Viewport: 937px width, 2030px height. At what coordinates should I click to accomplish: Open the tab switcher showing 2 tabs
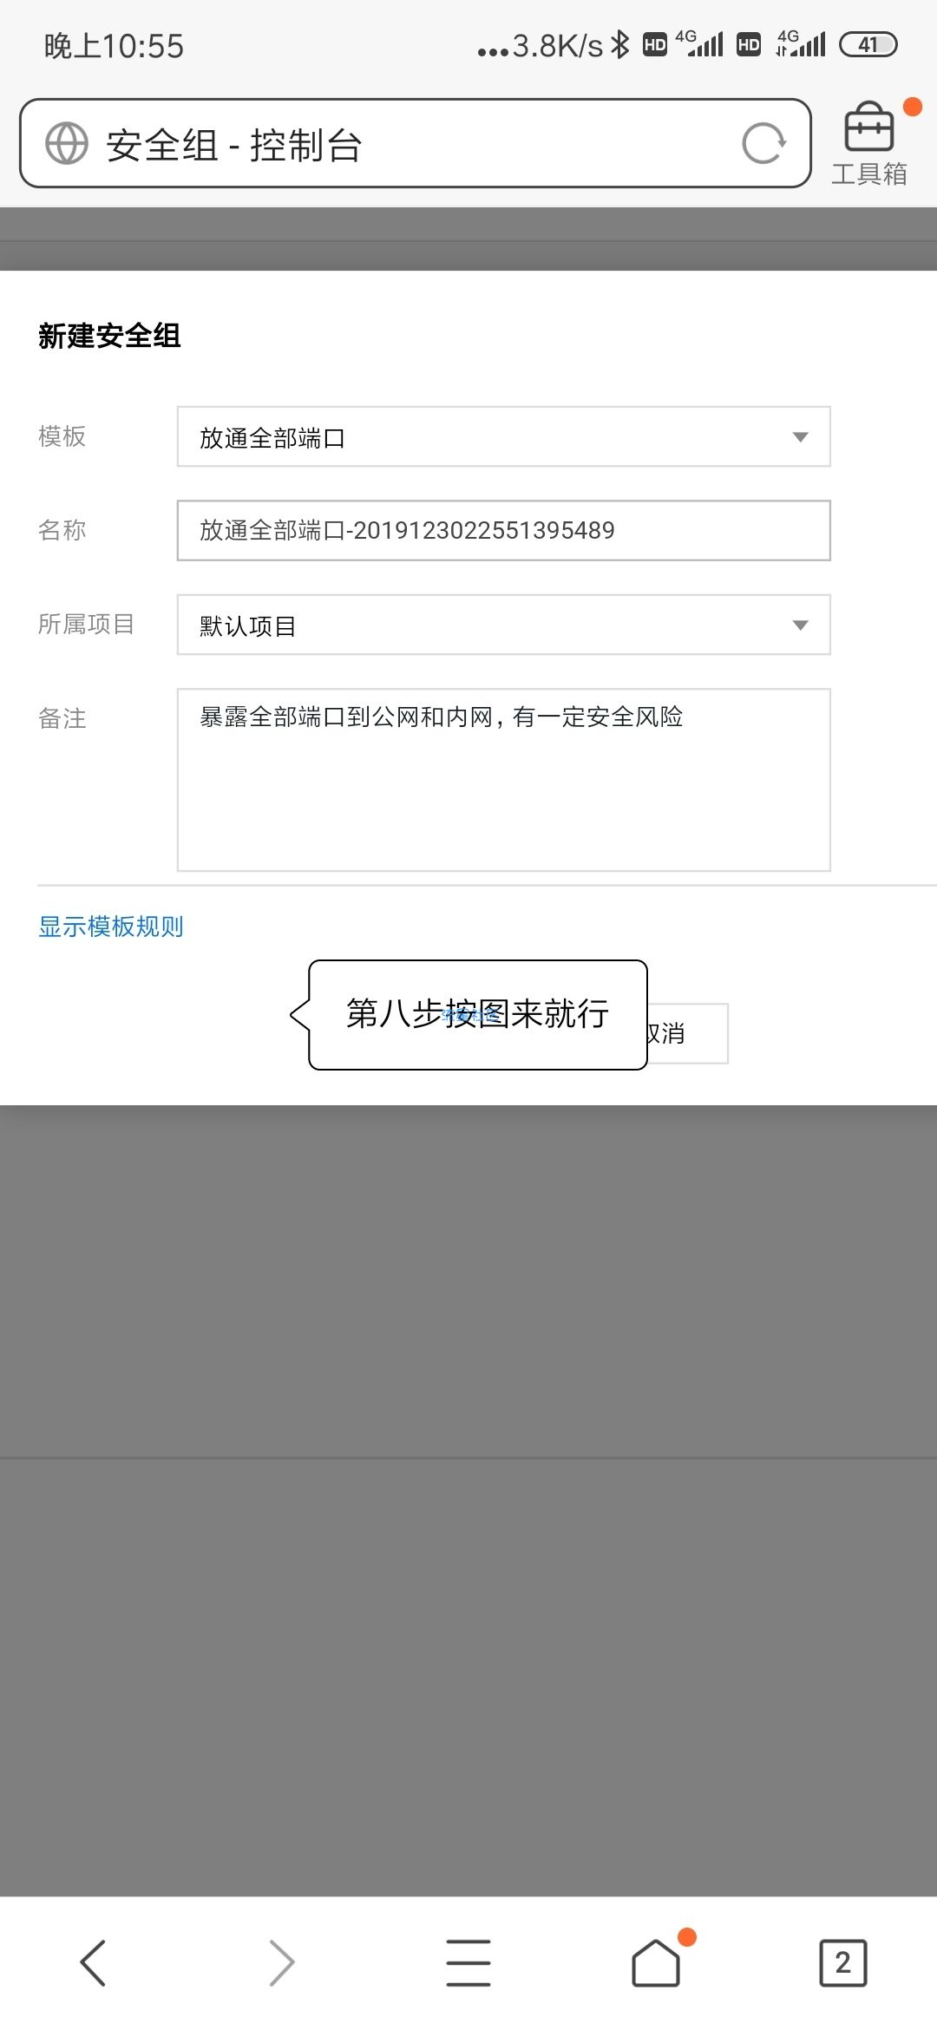(843, 1962)
